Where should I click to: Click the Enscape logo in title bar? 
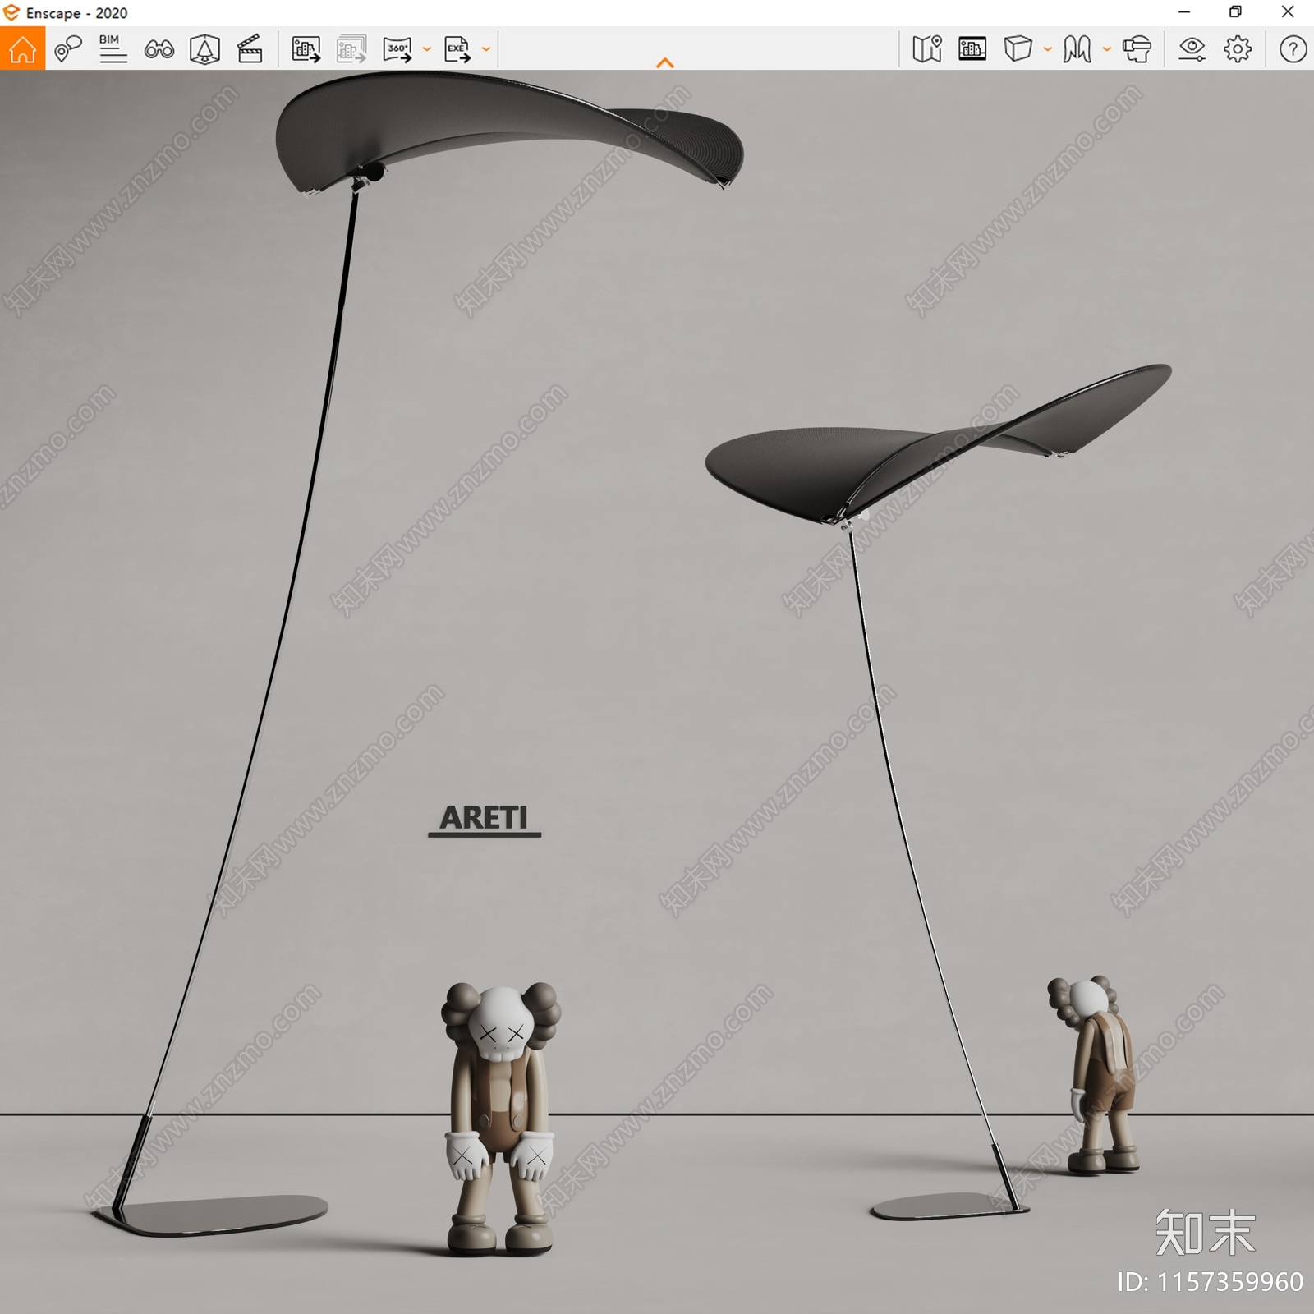point(11,12)
